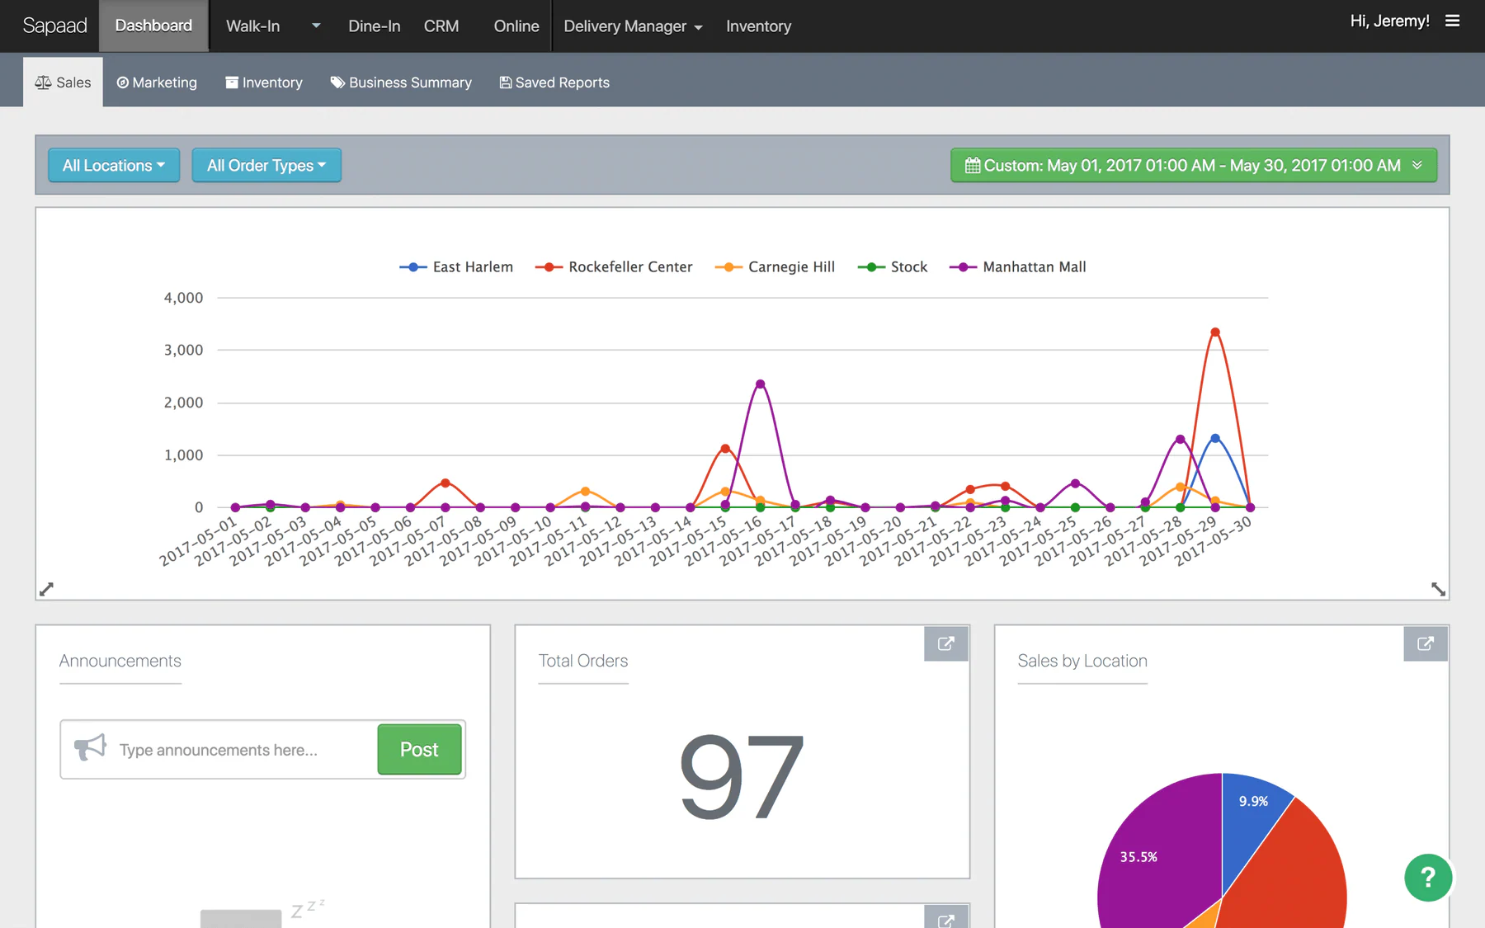Image resolution: width=1485 pixels, height=928 pixels.
Task: Expand the Delivery Manager menu
Action: click(633, 26)
